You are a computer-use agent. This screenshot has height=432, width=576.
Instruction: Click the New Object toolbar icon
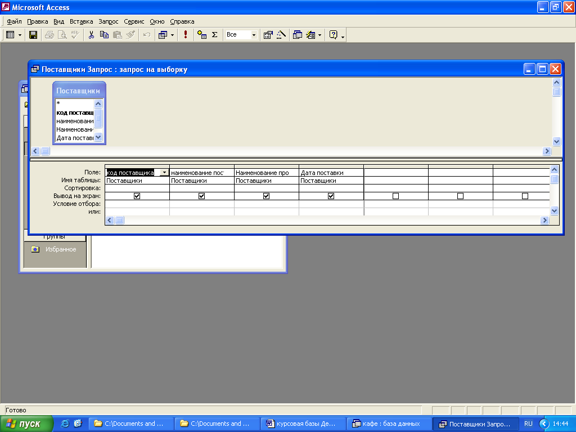310,35
